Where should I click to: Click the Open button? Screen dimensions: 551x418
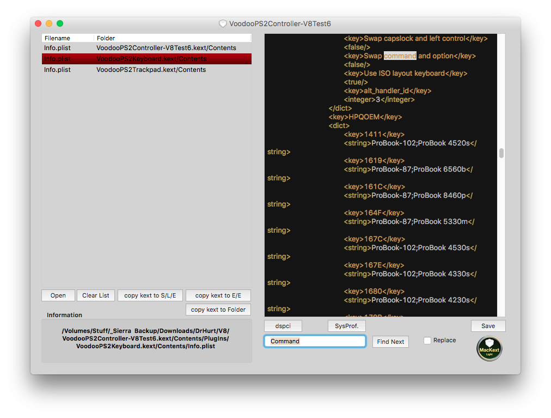(x=58, y=295)
